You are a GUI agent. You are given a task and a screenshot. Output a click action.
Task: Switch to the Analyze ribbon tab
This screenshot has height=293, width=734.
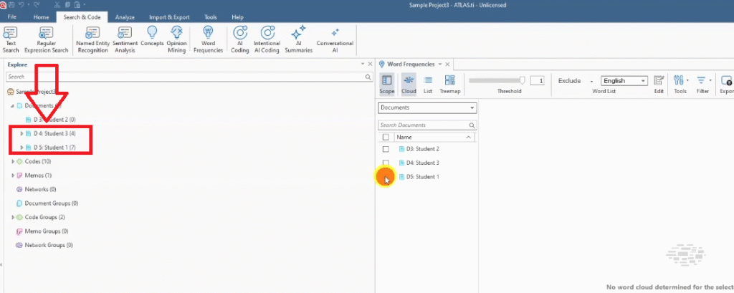pyautogui.click(x=127, y=16)
